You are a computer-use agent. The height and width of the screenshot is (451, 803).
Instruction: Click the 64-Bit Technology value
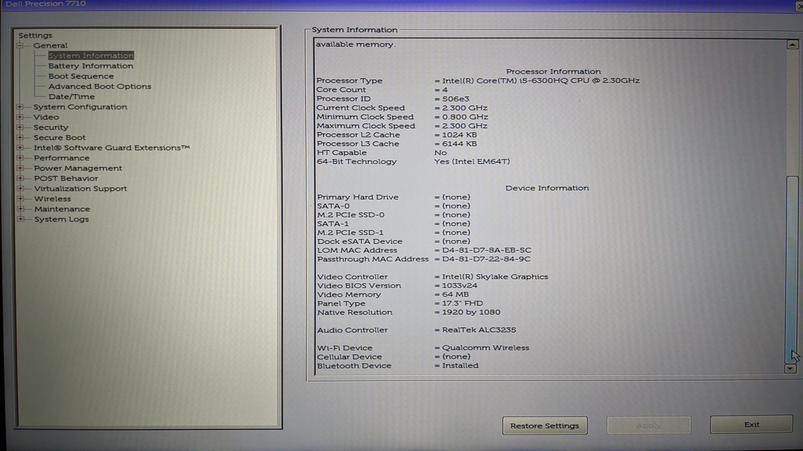(x=472, y=161)
